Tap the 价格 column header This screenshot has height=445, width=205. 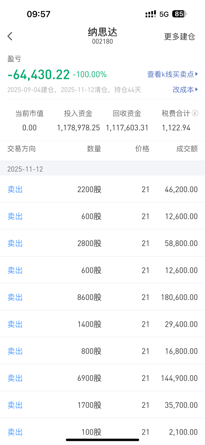[x=142, y=149]
